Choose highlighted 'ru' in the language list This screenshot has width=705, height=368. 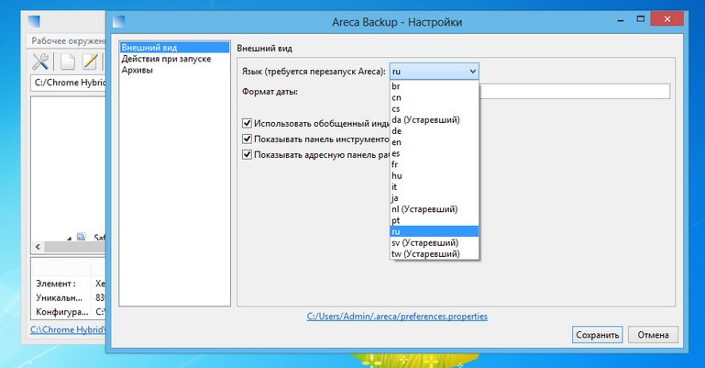434,231
